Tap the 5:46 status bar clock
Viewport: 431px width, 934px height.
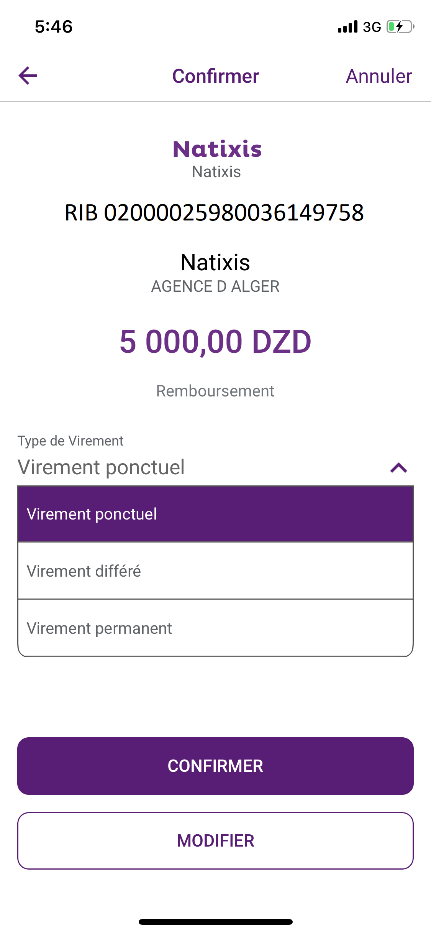point(54,27)
